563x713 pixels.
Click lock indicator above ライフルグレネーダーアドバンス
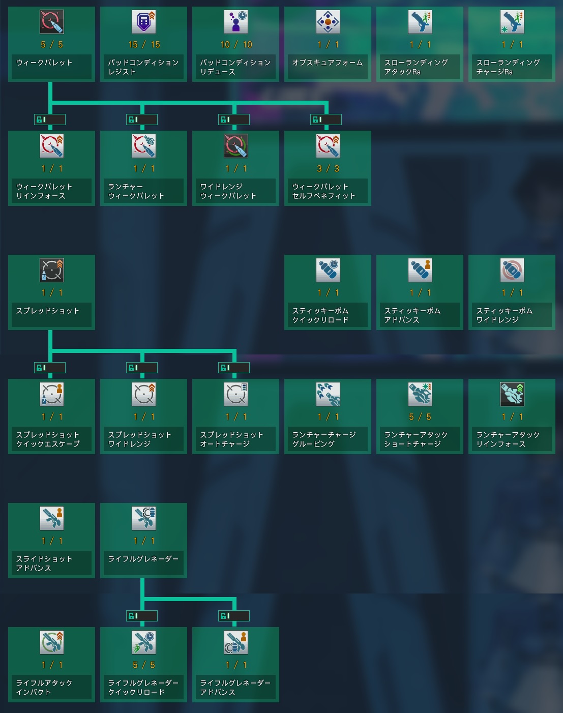point(234,616)
